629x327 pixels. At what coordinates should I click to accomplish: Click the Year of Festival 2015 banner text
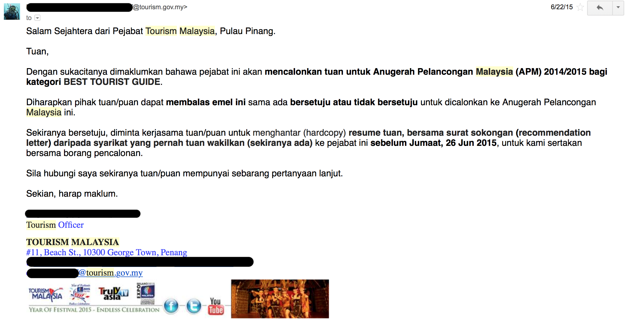[94, 310]
